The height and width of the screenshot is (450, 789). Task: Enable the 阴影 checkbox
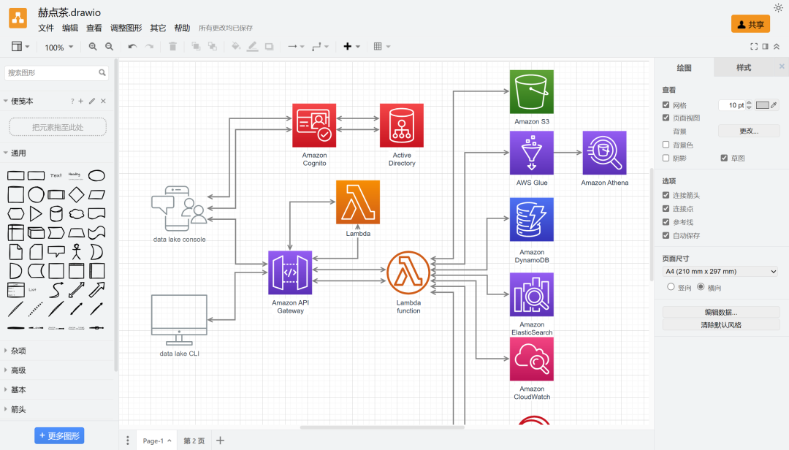click(666, 158)
